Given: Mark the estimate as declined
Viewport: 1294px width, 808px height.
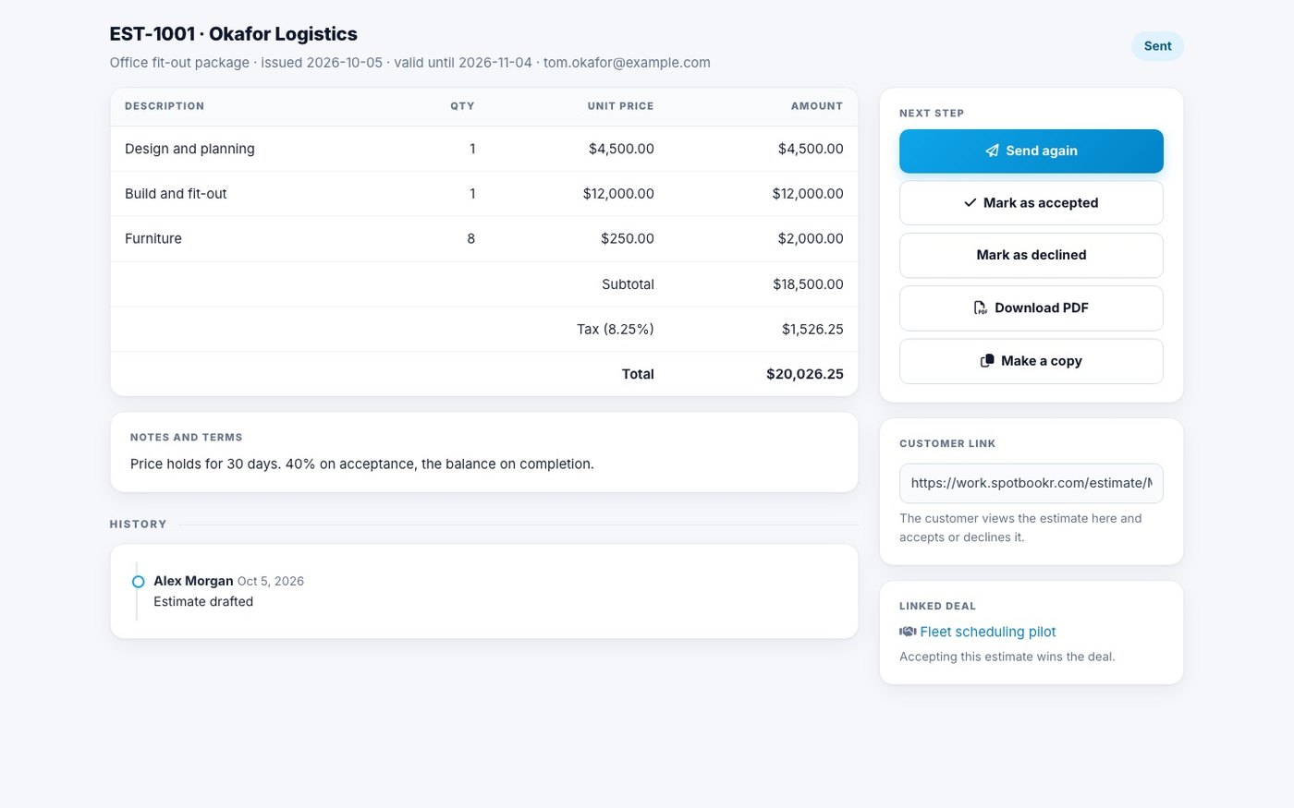Looking at the screenshot, I should (1032, 255).
